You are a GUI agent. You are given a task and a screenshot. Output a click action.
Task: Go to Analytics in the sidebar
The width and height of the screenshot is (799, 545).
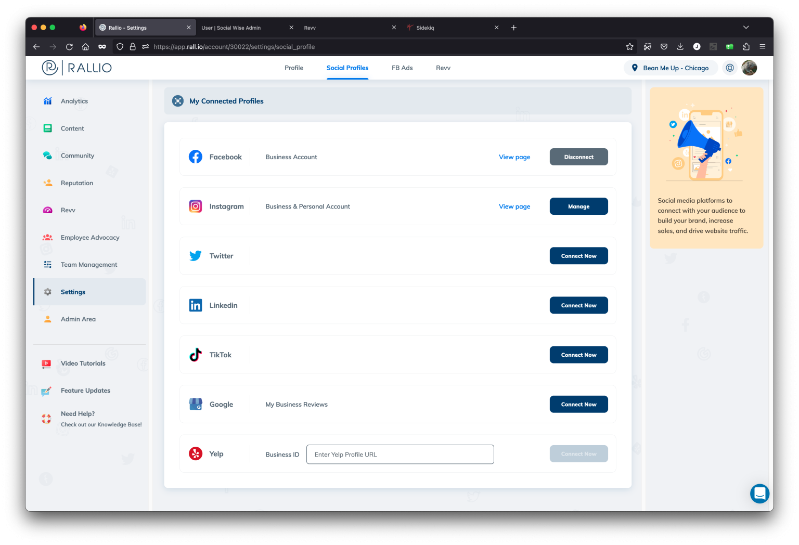[x=74, y=101]
